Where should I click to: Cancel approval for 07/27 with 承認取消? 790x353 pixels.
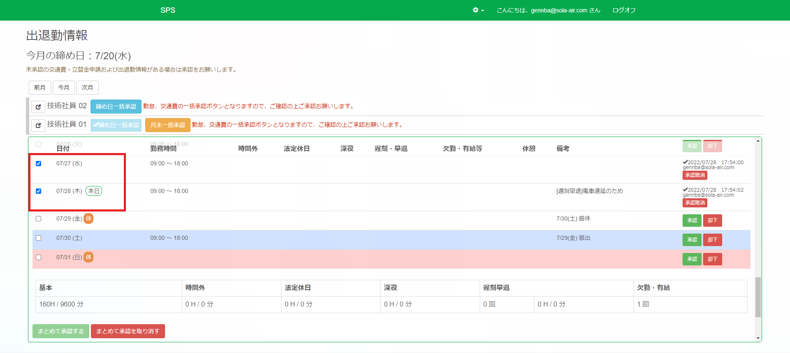695,175
